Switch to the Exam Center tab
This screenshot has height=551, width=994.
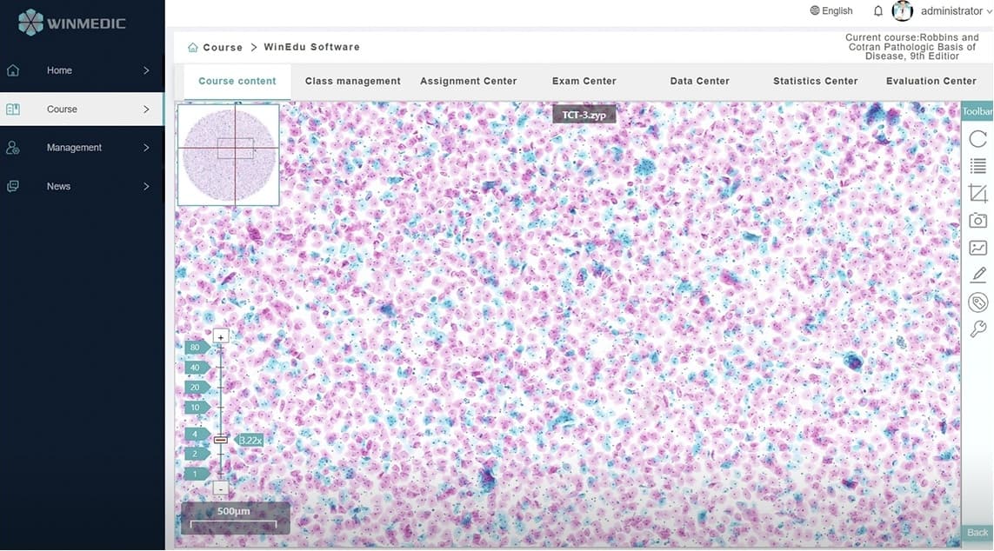[x=584, y=81]
